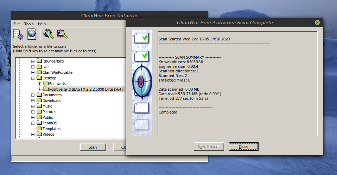Click the Music folder icon
Screen dimensions: 337x175
pos(39,106)
